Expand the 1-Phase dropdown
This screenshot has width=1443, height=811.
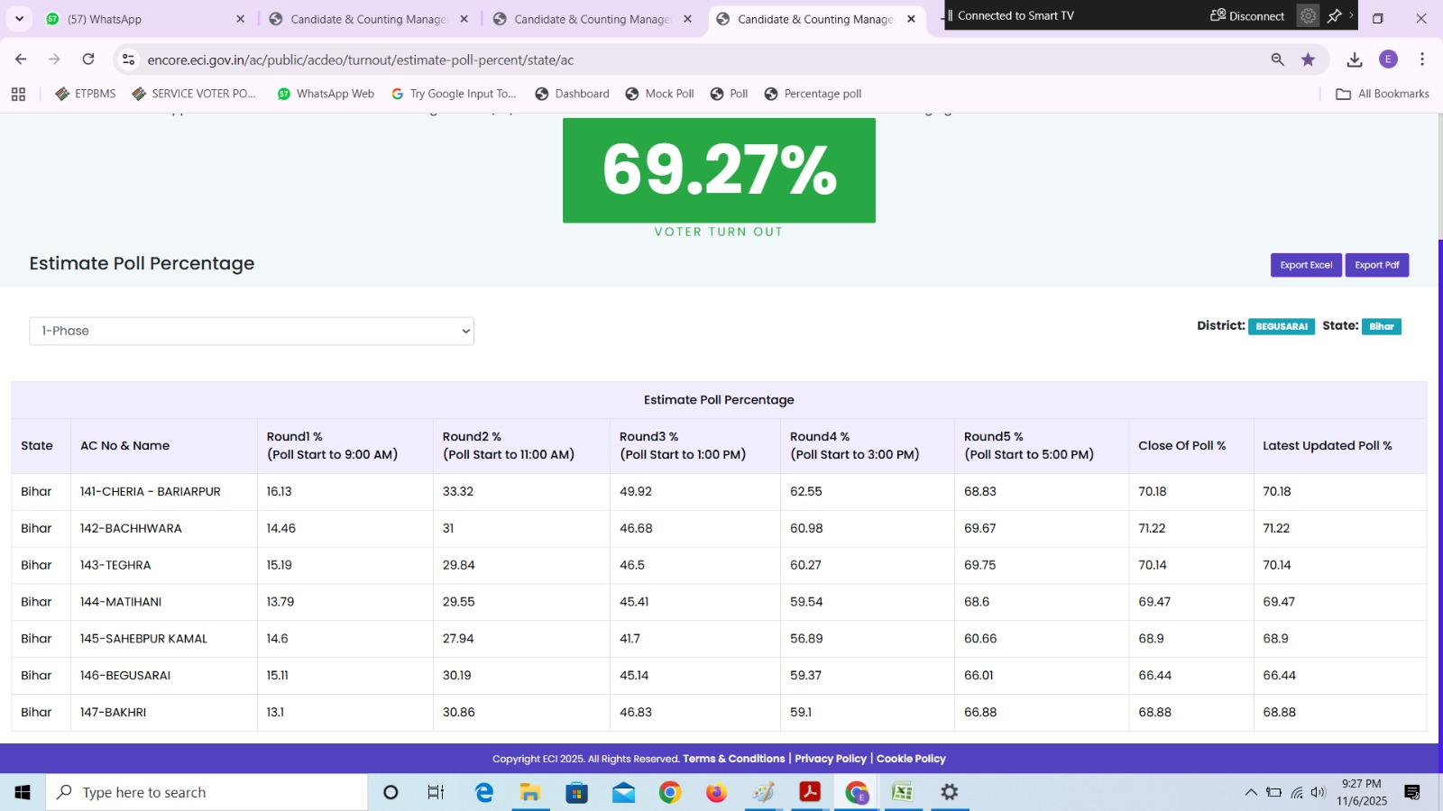[x=252, y=331]
